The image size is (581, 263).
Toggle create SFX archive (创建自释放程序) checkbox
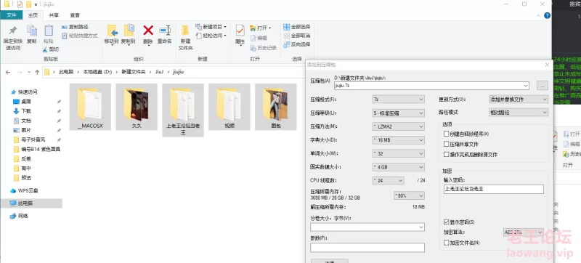tap(446, 134)
